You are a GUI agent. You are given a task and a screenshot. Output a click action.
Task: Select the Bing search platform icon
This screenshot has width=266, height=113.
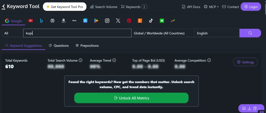[41, 21]
